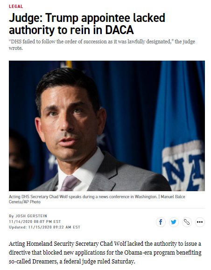Click the photo caption about Chad Wolf

pos(83,197)
